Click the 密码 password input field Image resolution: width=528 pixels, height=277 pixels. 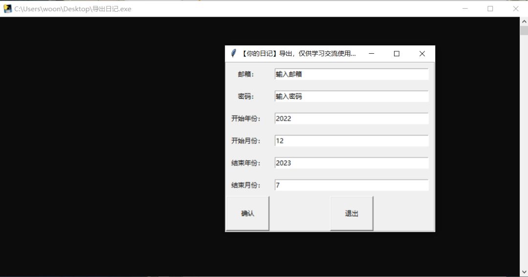(351, 96)
